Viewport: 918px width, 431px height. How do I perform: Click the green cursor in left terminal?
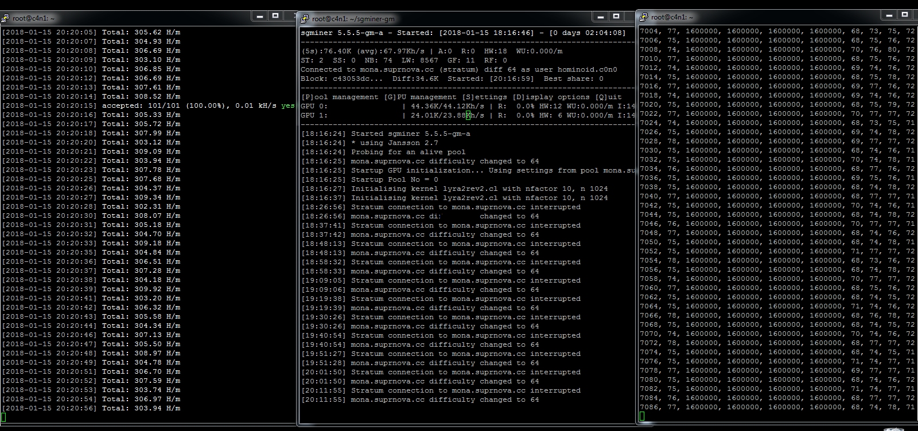pyautogui.click(x=3, y=417)
